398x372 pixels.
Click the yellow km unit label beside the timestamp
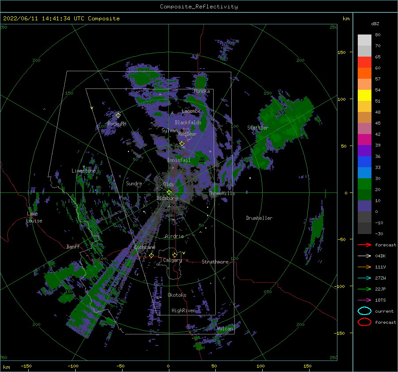346,19
